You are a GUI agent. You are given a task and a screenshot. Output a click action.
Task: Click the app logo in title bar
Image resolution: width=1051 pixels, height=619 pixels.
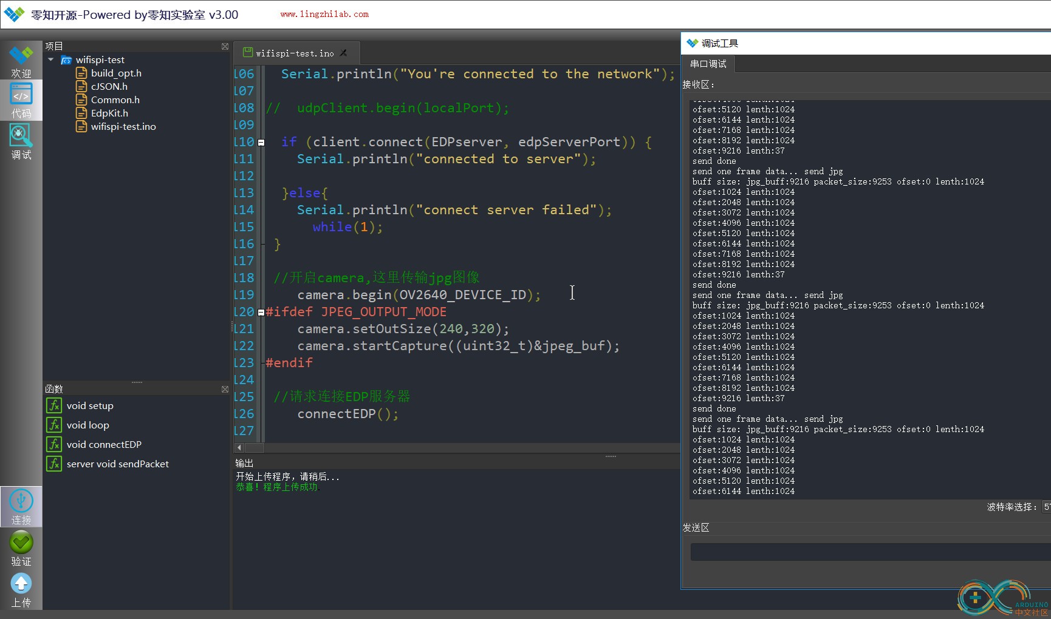click(13, 14)
